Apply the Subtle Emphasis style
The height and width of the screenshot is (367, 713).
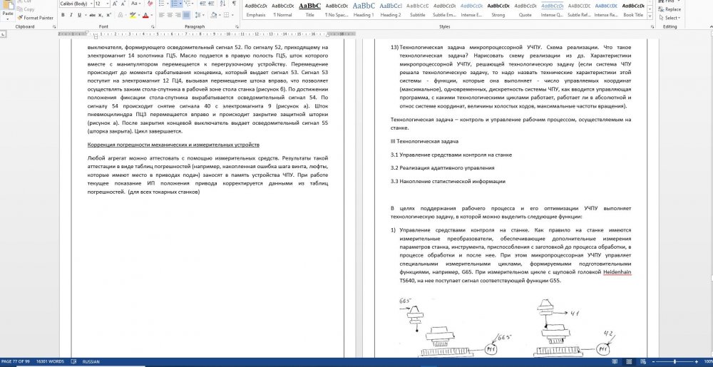pos(444,10)
